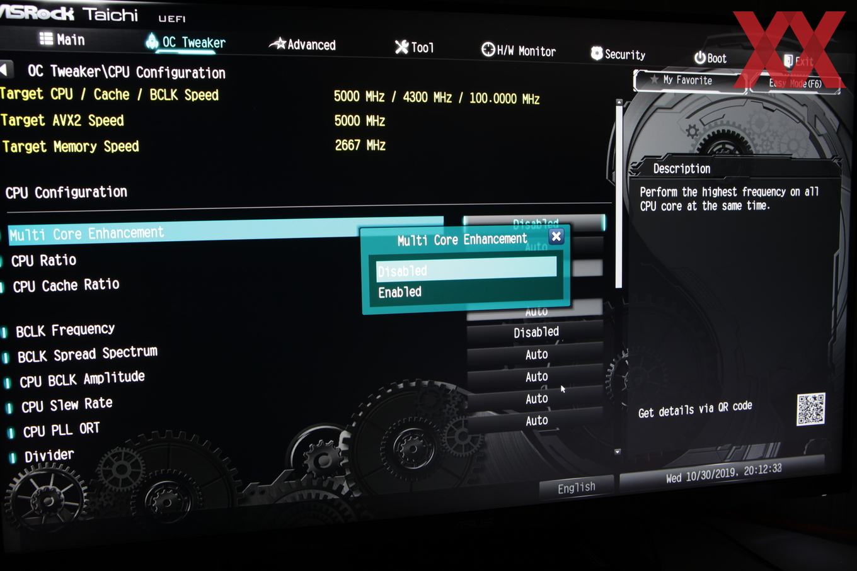Click the scrollbar down arrow
Image resolution: width=857 pixels, height=571 pixels.
pos(618,451)
